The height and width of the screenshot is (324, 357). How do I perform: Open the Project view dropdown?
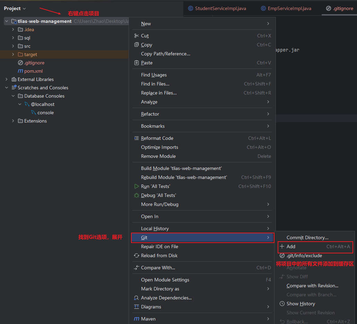[15, 8]
